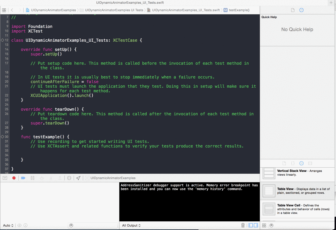
Task: Click the UIDynamicAnimatorExamples project in the jump bar
Action: click(x=51, y=10)
